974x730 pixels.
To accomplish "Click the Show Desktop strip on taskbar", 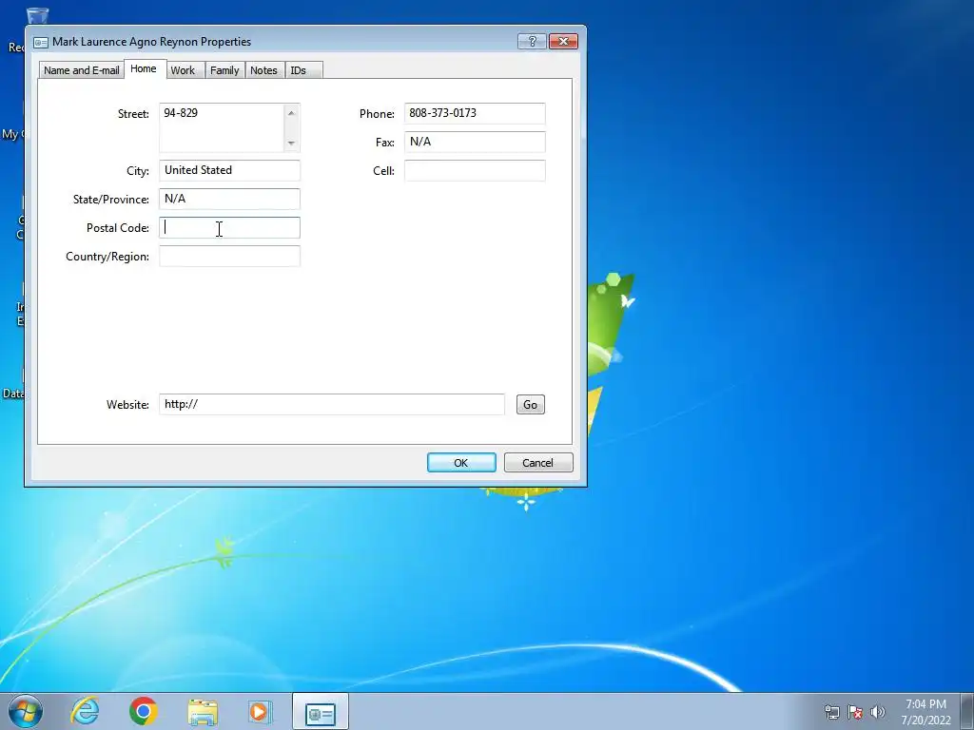I will click(x=967, y=711).
